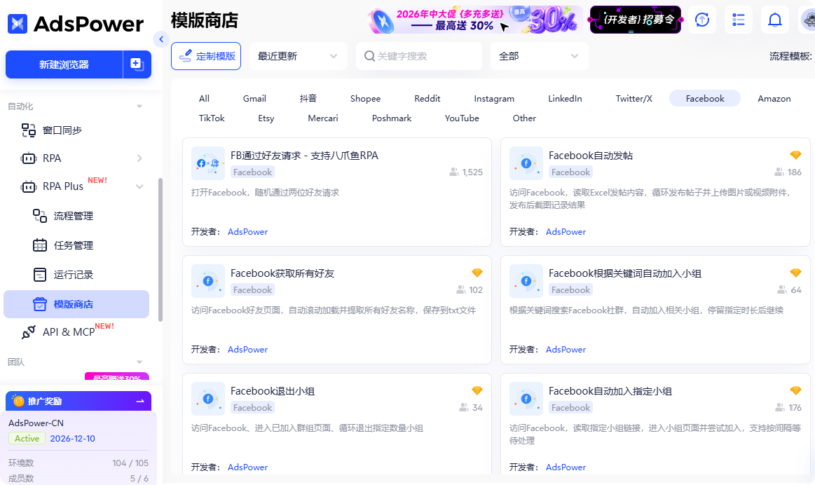The width and height of the screenshot is (815, 485).
Task: Click thumbnail icon of FB通过好友请求 template
Action: 208,163
